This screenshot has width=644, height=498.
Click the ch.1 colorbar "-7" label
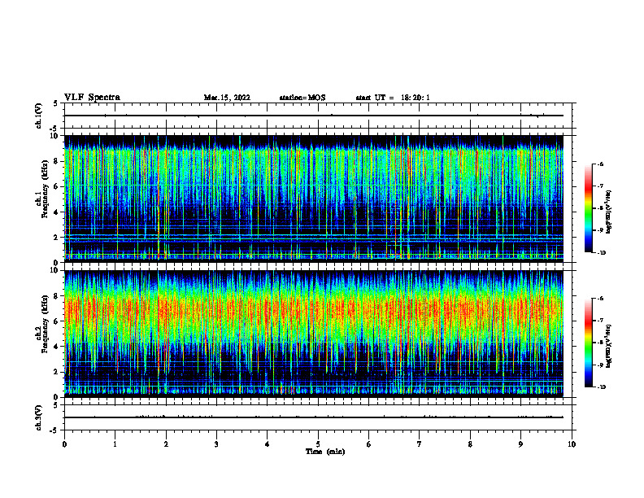(x=600, y=186)
